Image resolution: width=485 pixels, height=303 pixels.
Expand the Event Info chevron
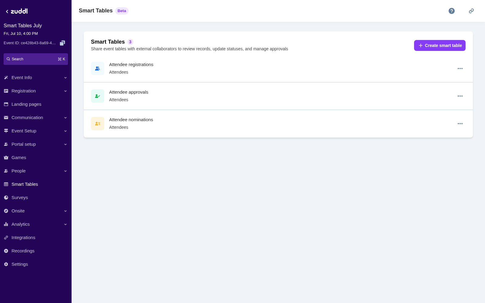coord(65,78)
